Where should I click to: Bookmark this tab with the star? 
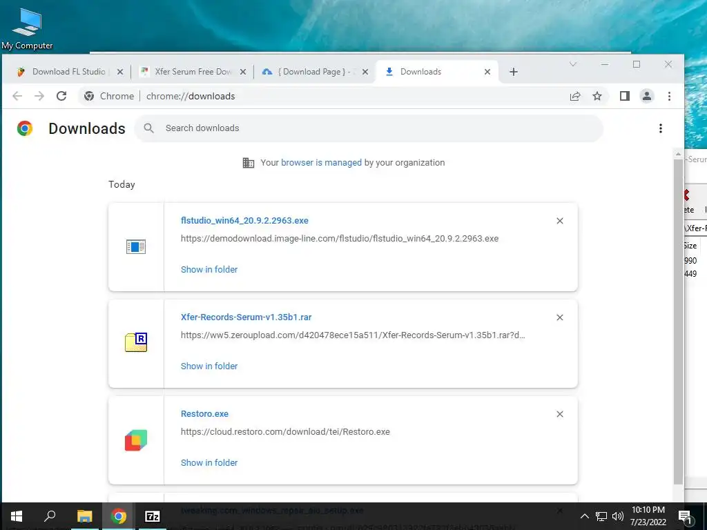[x=597, y=96]
